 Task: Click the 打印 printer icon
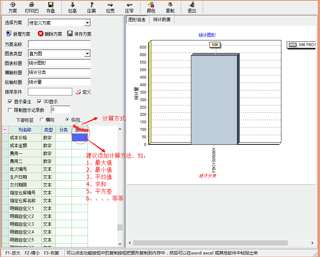(x=31, y=5)
